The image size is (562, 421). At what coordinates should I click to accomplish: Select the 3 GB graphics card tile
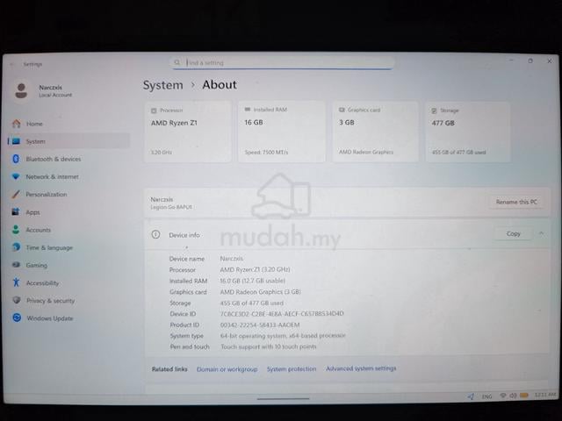pos(375,132)
